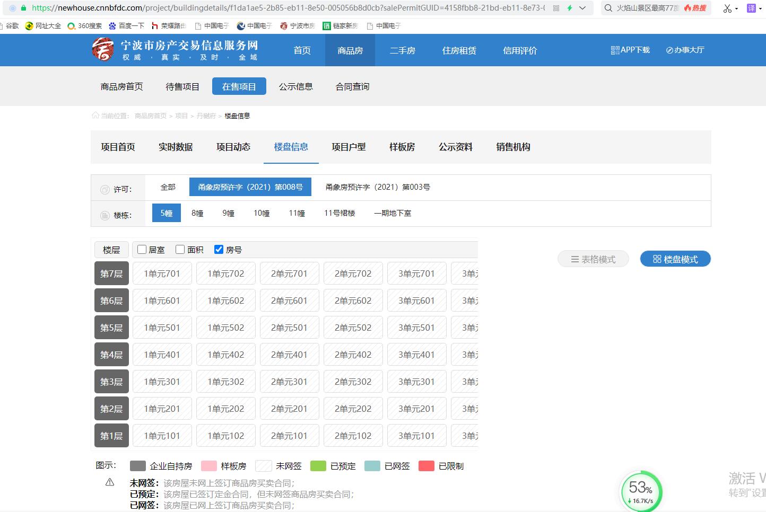Select the 待售项目 sub-tab
This screenshot has width=766, height=512.
[182, 86]
